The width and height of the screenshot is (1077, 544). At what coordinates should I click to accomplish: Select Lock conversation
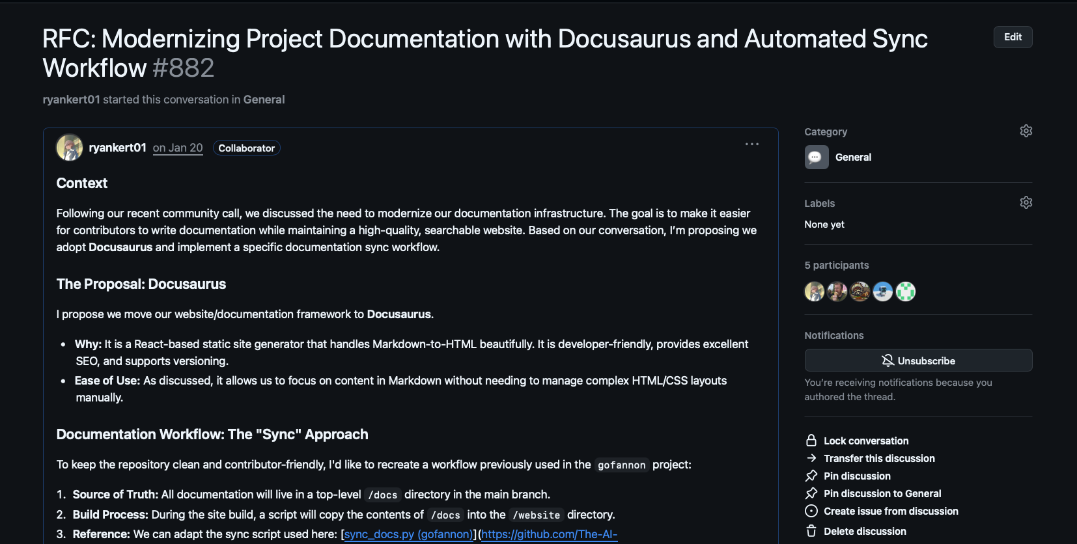click(x=866, y=441)
